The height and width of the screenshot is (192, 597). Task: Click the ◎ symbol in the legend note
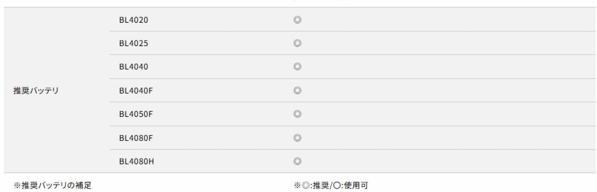(x=305, y=185)
